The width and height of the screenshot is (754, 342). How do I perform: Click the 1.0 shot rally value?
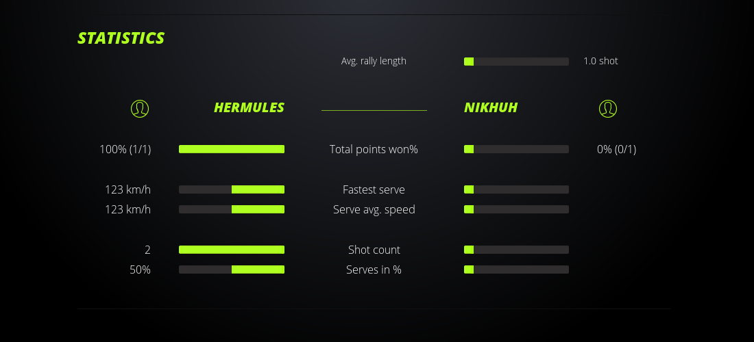click(600, 61)
